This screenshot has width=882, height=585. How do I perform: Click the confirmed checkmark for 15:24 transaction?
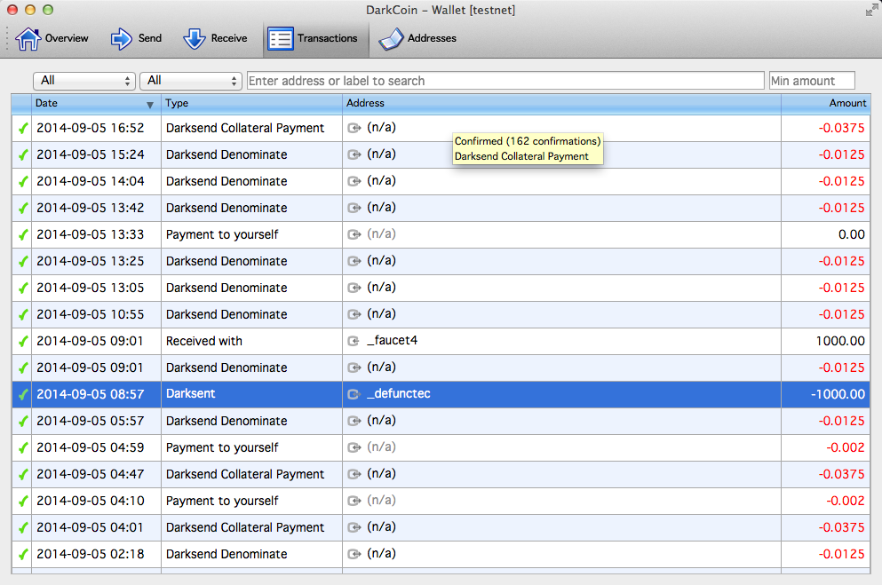click(22, 155)
